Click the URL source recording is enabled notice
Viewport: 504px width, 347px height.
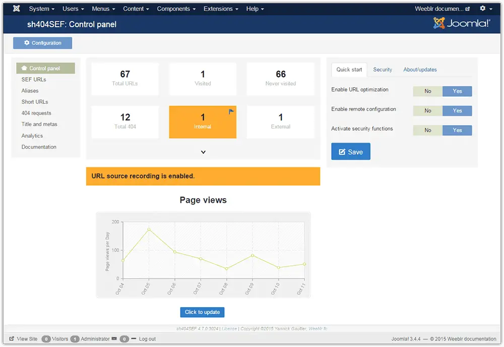point(203,176)
